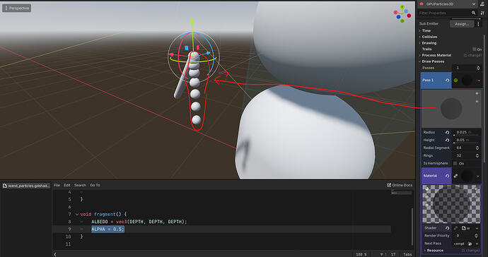488x257 pixels.
Task: Toggle the Trails On checkbox
Action: (475, 49)
